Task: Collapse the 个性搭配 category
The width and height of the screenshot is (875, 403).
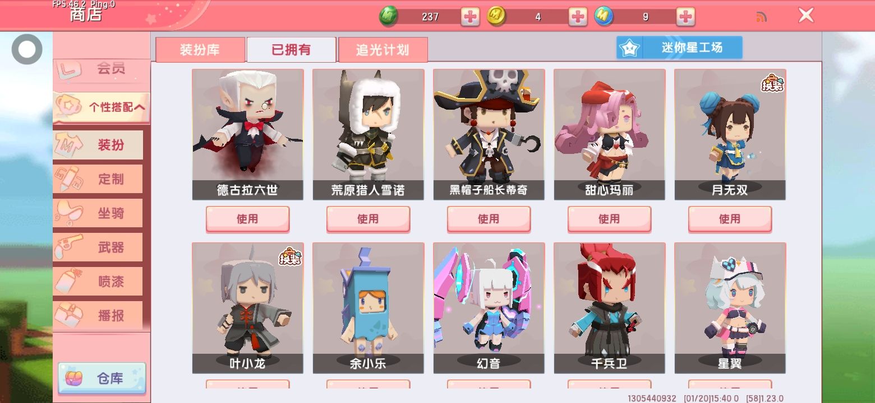Action: tap(102, 107)
